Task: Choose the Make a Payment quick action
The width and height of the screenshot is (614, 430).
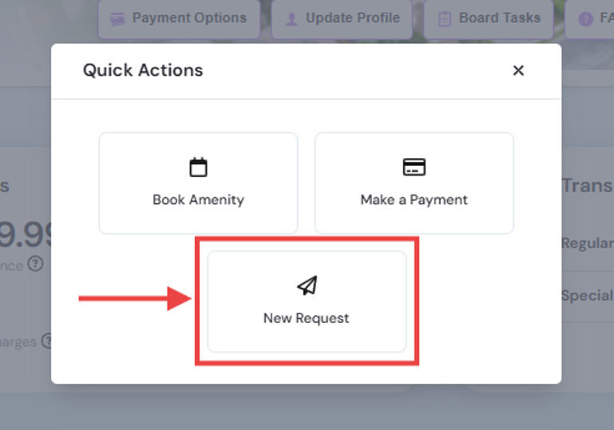Action: click(414, 183)
